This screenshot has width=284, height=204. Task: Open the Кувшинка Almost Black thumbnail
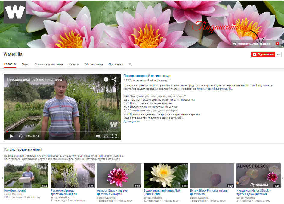coord(258,176)
